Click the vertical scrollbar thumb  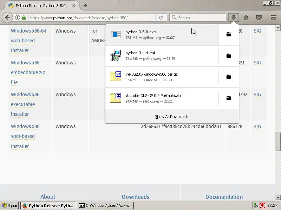pyautogui.click(x=278, y=142)
